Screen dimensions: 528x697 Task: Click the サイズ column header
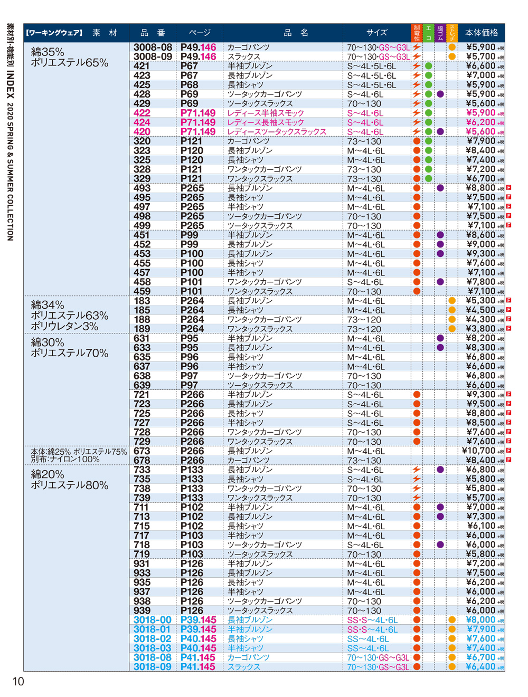(x=377, y=33)
